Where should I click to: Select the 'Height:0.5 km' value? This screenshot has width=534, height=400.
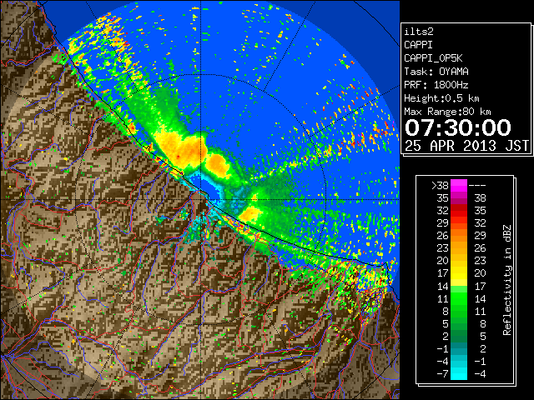[441, 98]
